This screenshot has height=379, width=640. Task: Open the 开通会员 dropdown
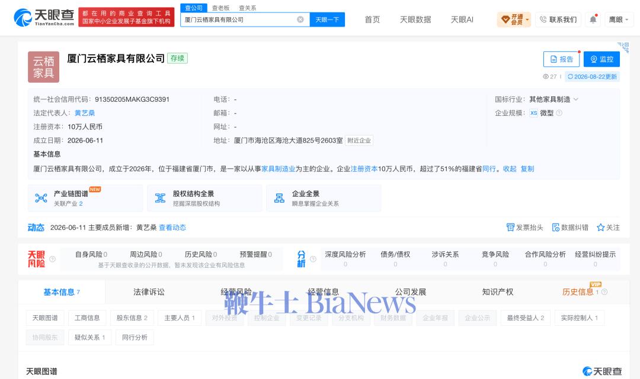click(514, 19)
